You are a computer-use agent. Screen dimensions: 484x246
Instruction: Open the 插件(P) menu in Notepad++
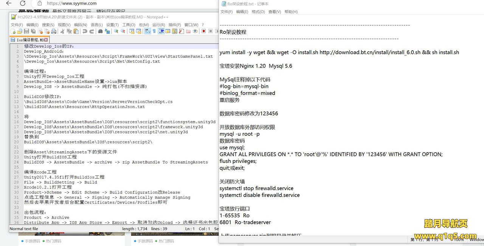tap(175, 25)
